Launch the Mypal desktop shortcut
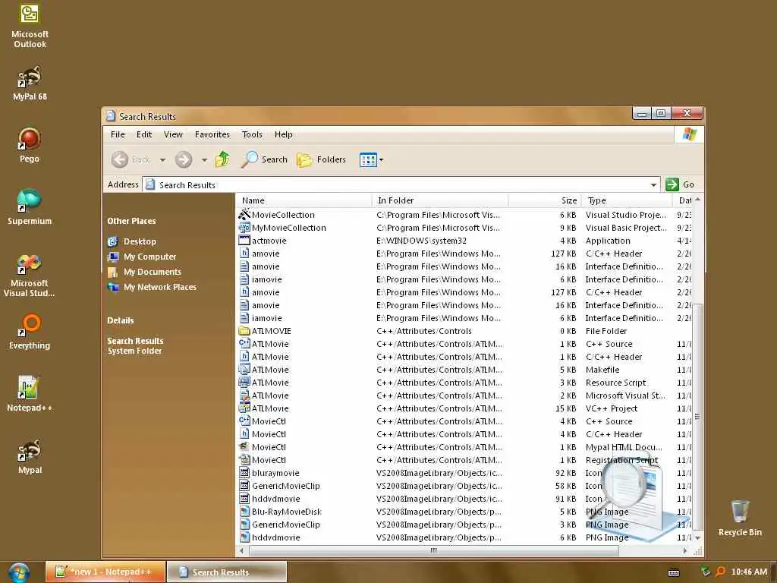Image resolution: width=777 pixels, height=583 pixels. 30,456
